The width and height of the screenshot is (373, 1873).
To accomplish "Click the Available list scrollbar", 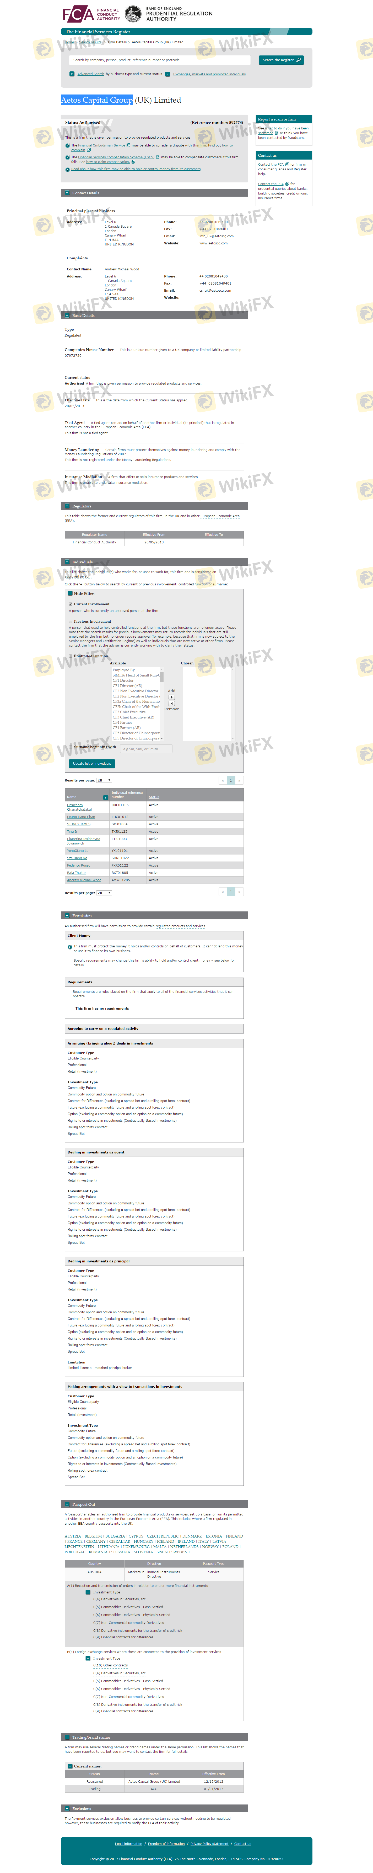I will point(162,704).
